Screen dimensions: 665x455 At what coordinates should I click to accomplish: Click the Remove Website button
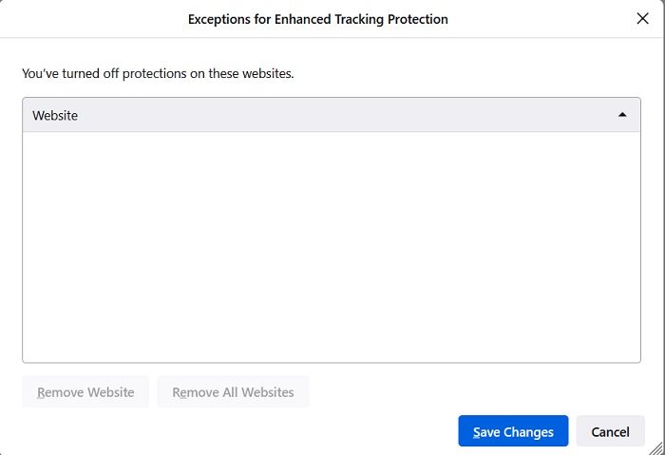tap(85, 392)
